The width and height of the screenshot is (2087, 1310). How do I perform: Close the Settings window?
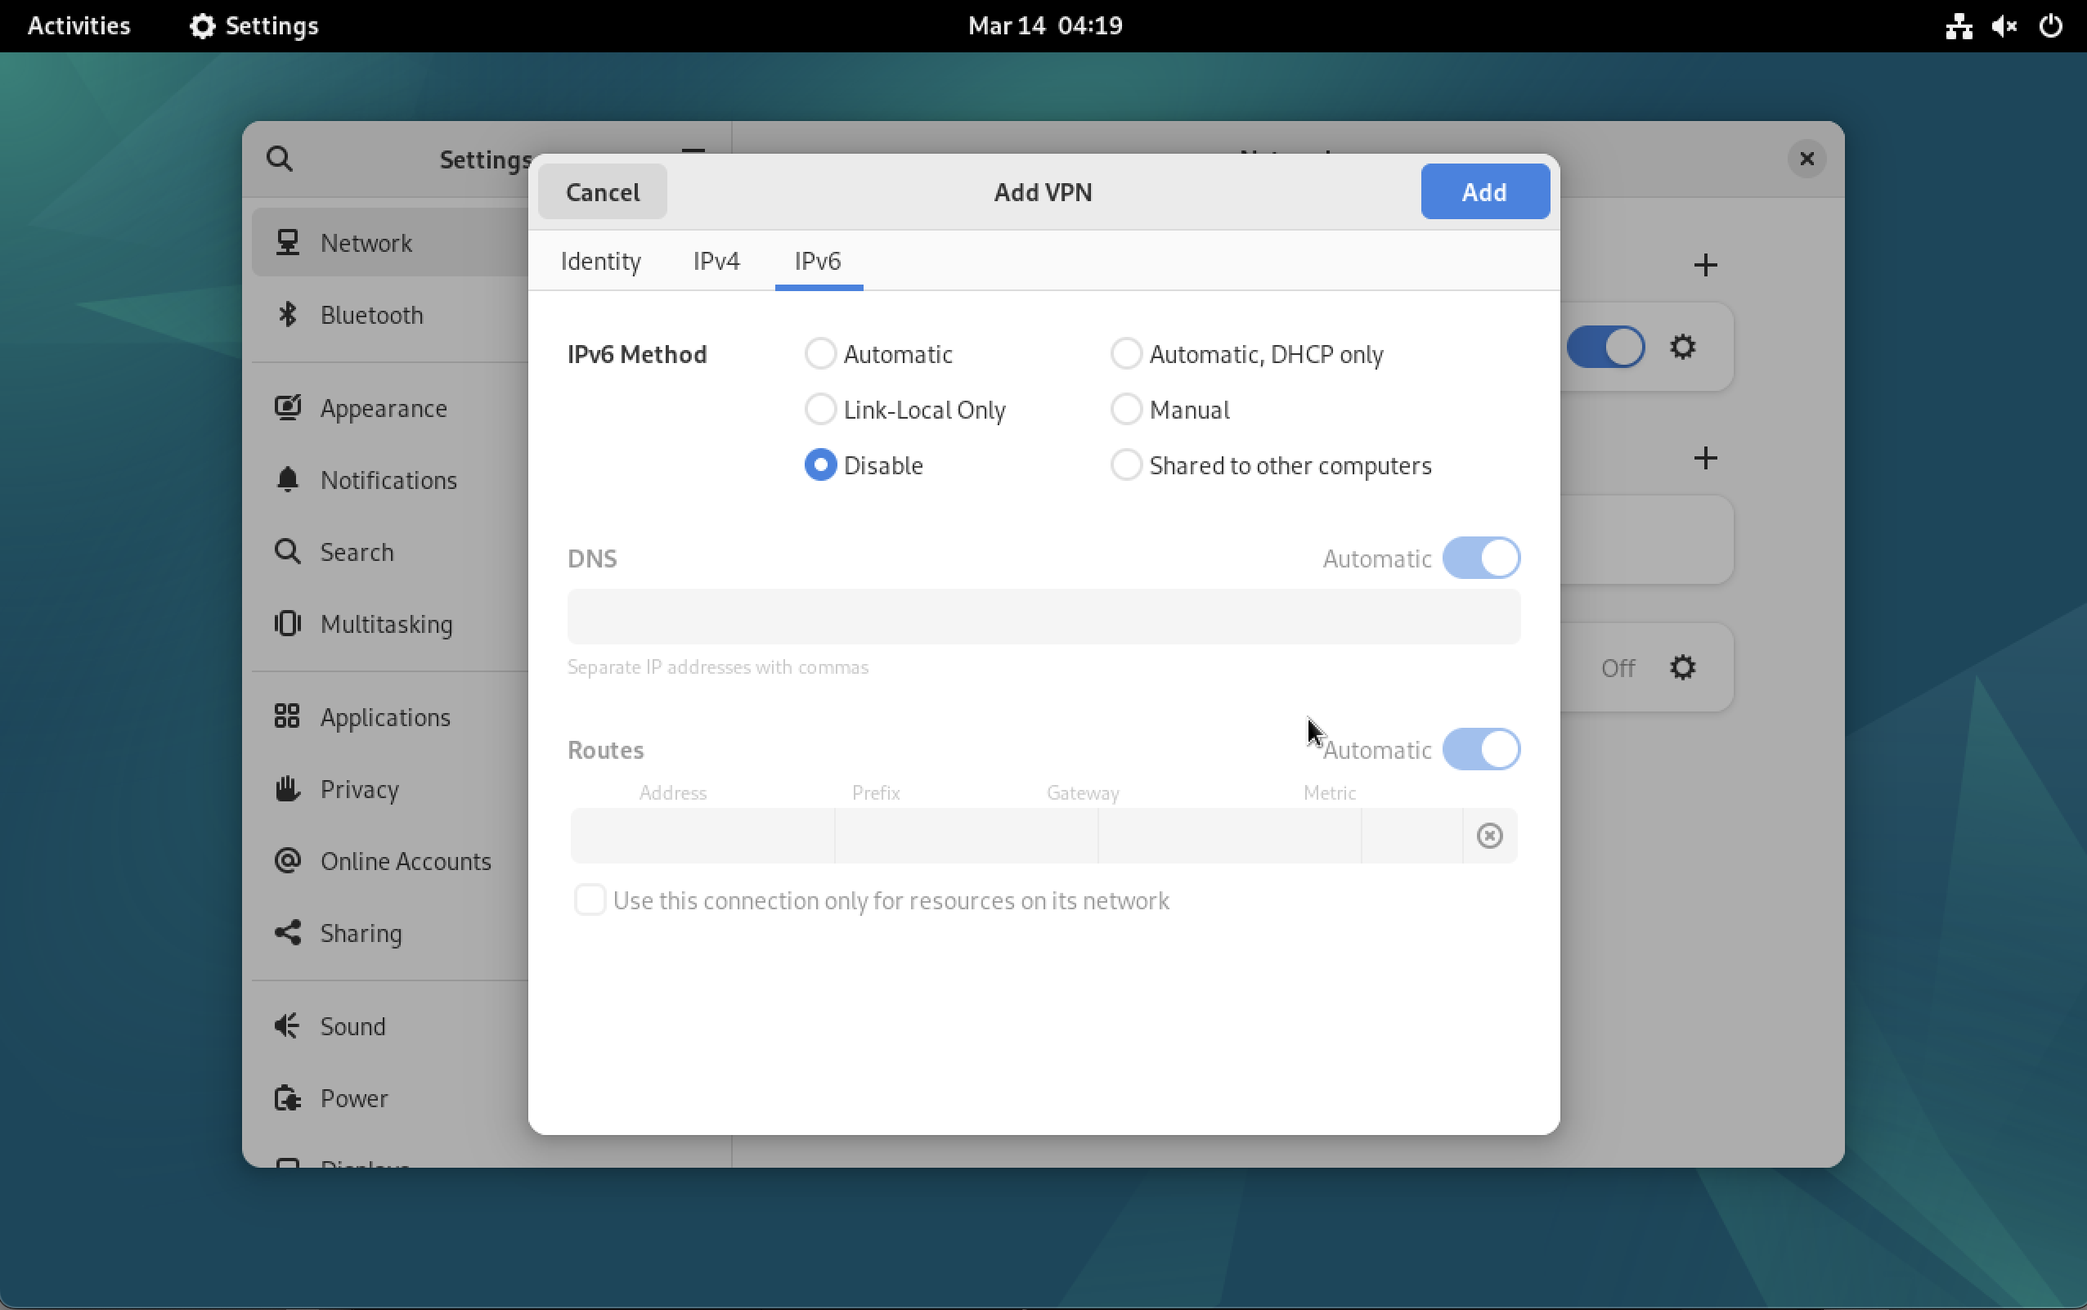click(1806, 159)
